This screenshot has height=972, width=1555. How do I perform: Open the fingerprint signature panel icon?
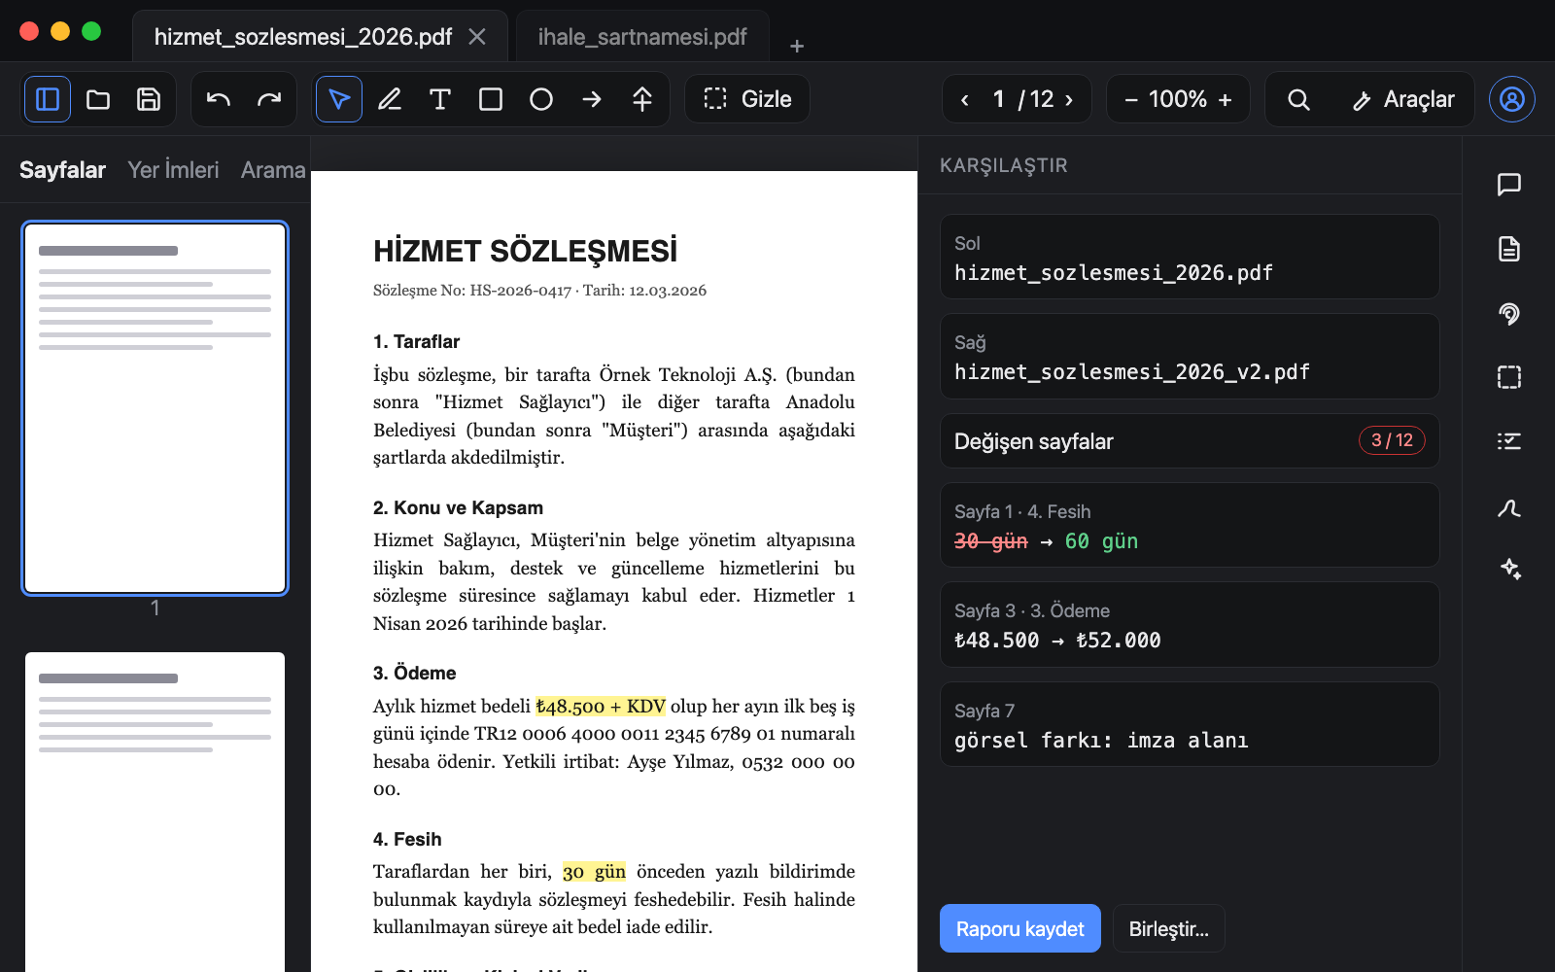click(x=1509, y=313)
